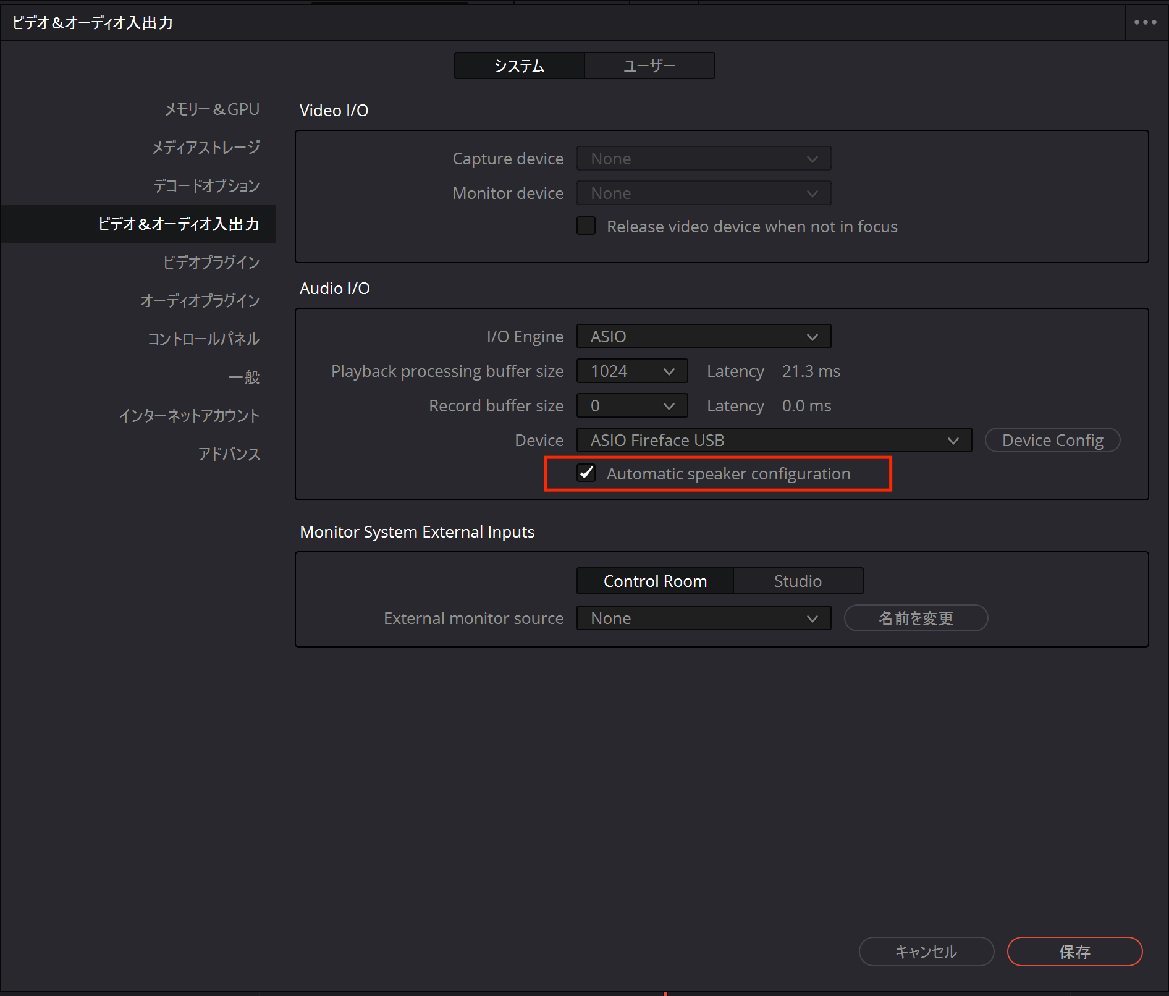Switch to the ユーザー tab
This screenshot has height=996, width=1169.
[649, 65]
